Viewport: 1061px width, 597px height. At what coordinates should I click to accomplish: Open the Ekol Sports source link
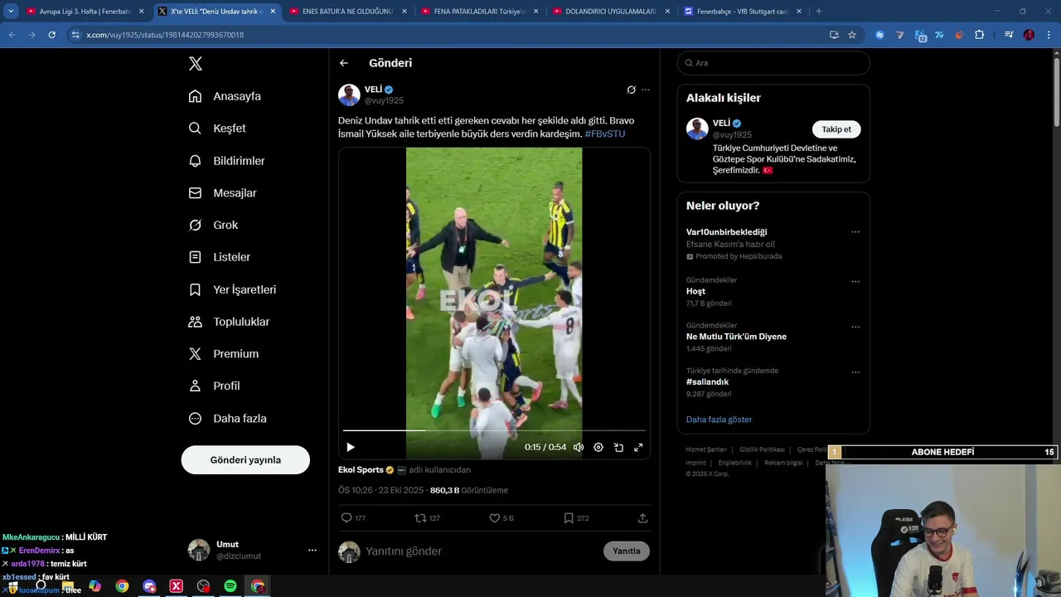(361, 470)
